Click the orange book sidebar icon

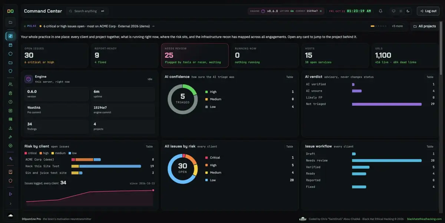[x=10, y=172]
